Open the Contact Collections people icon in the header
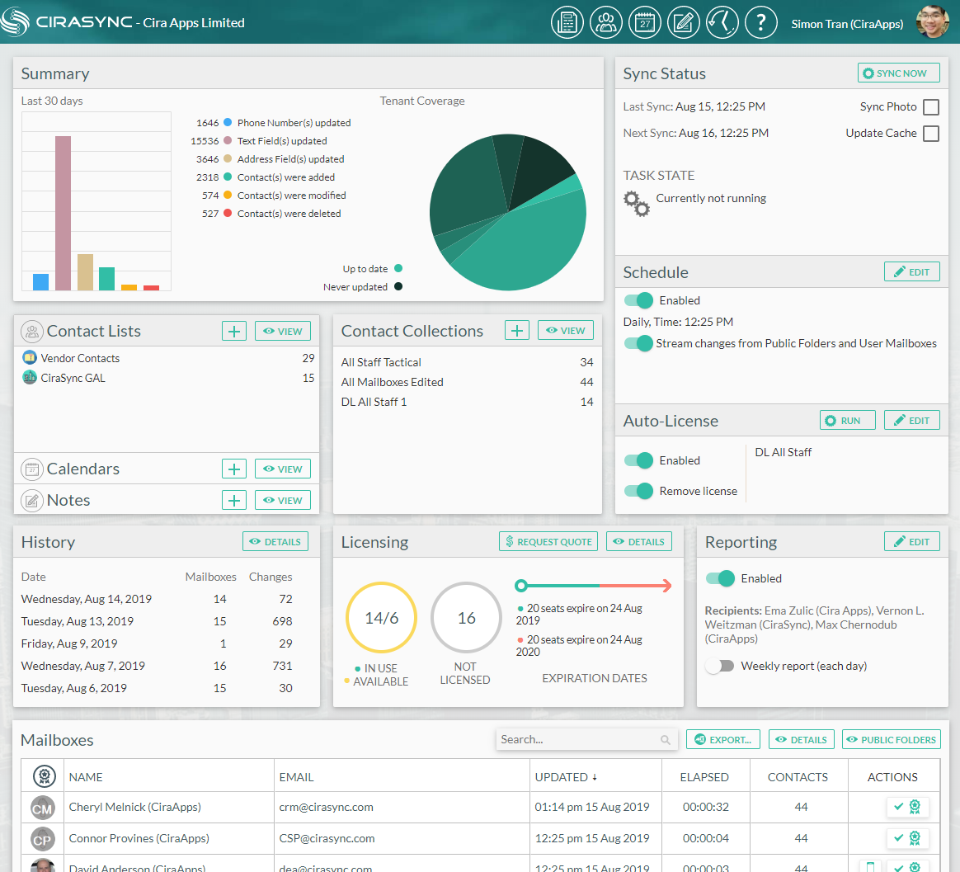Screen dimensions: 960x872 click(606, 22)
